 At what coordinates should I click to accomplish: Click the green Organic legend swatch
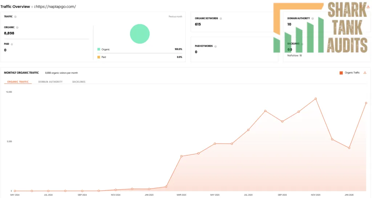point(99,49)
